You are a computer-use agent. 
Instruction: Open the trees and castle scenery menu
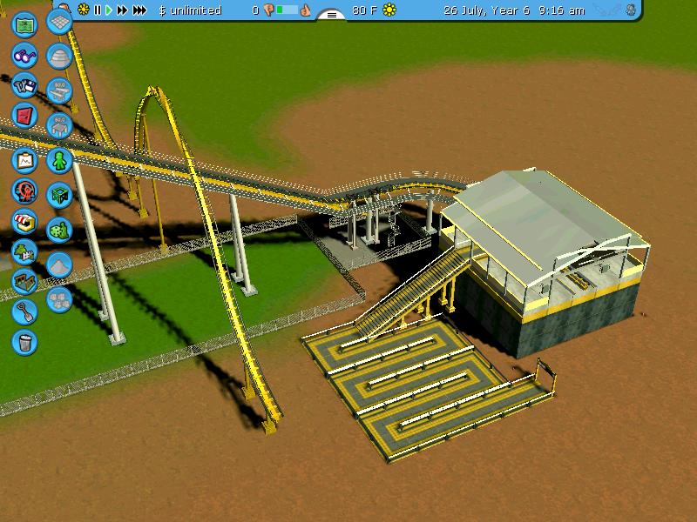[24, 251]
